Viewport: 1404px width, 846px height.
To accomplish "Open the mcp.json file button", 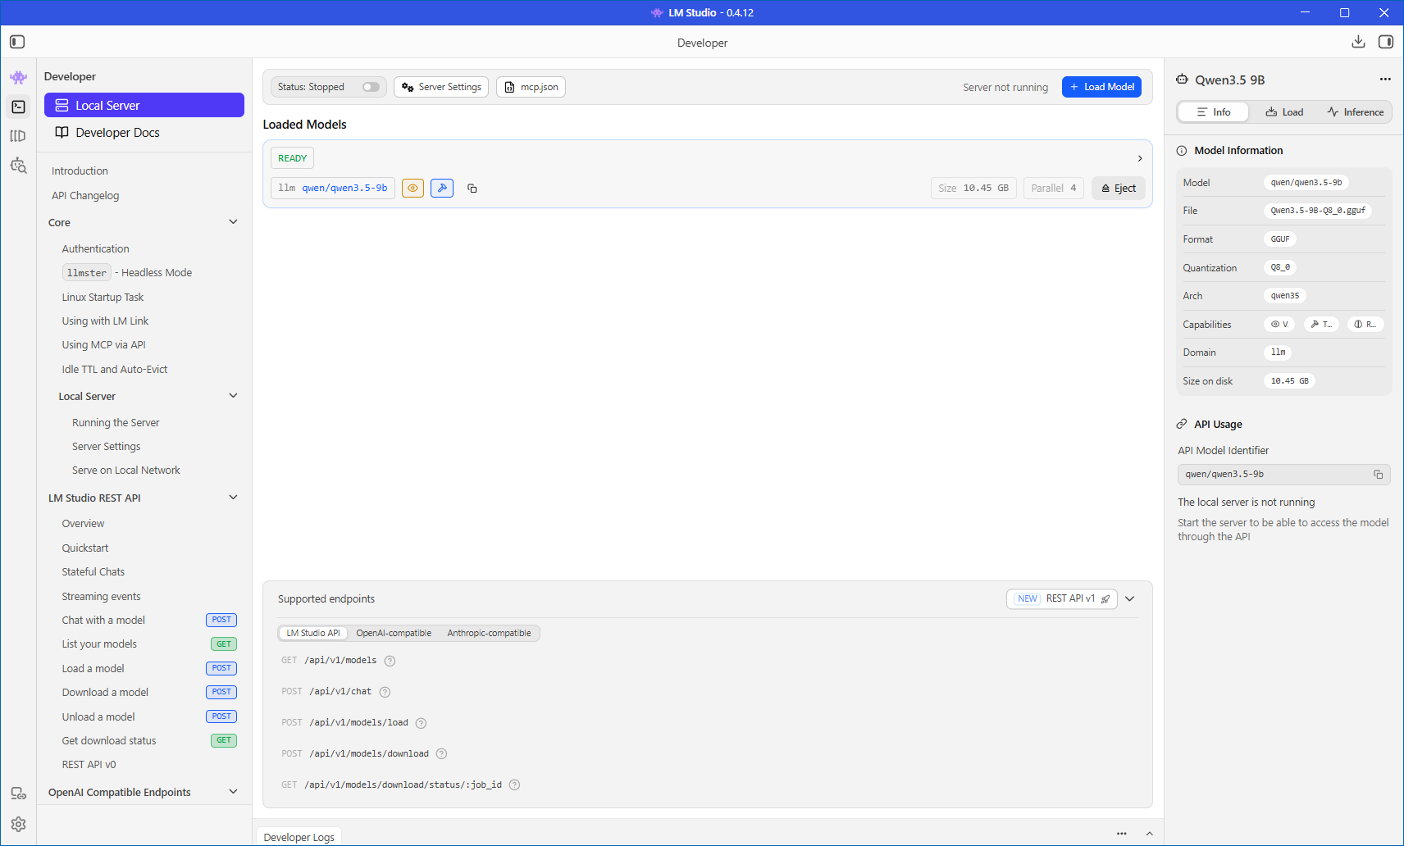I will click(x=531, y=87).
